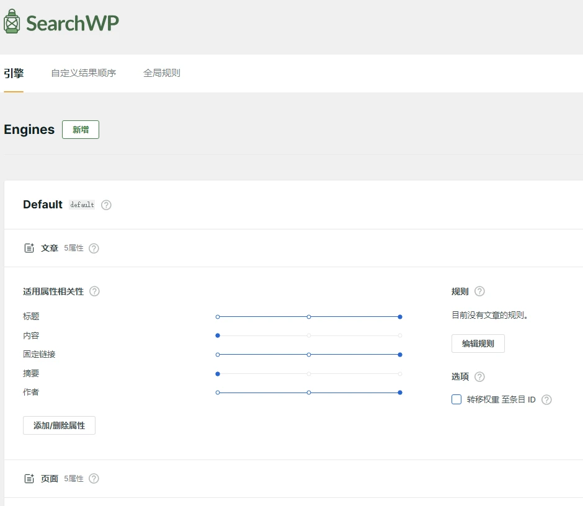
Task: Open the 全局规则 tab
Action: [161, 73]
